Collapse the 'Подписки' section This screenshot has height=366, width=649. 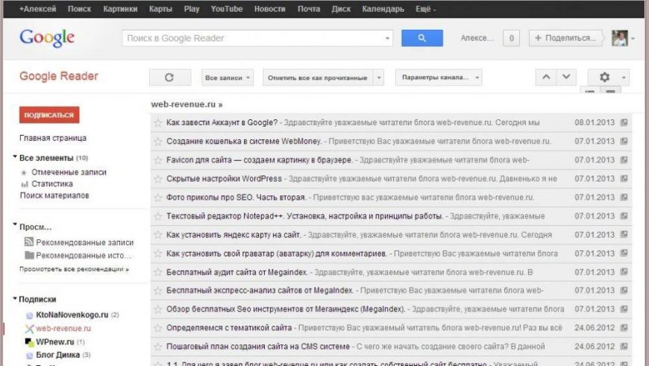point(15,298)
